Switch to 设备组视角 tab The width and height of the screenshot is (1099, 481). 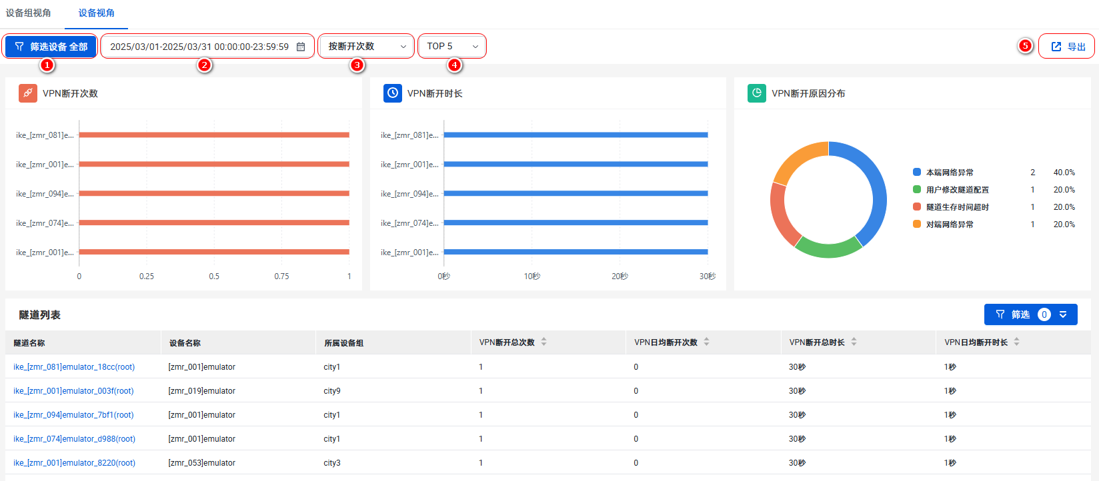pyautogui.click(x=29, y=13)
